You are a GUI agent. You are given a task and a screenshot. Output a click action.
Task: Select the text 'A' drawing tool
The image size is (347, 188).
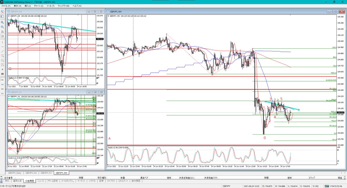(2, 69)
